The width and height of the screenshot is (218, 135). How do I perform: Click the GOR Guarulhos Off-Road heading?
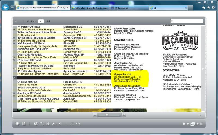click(x=177, y=84)
